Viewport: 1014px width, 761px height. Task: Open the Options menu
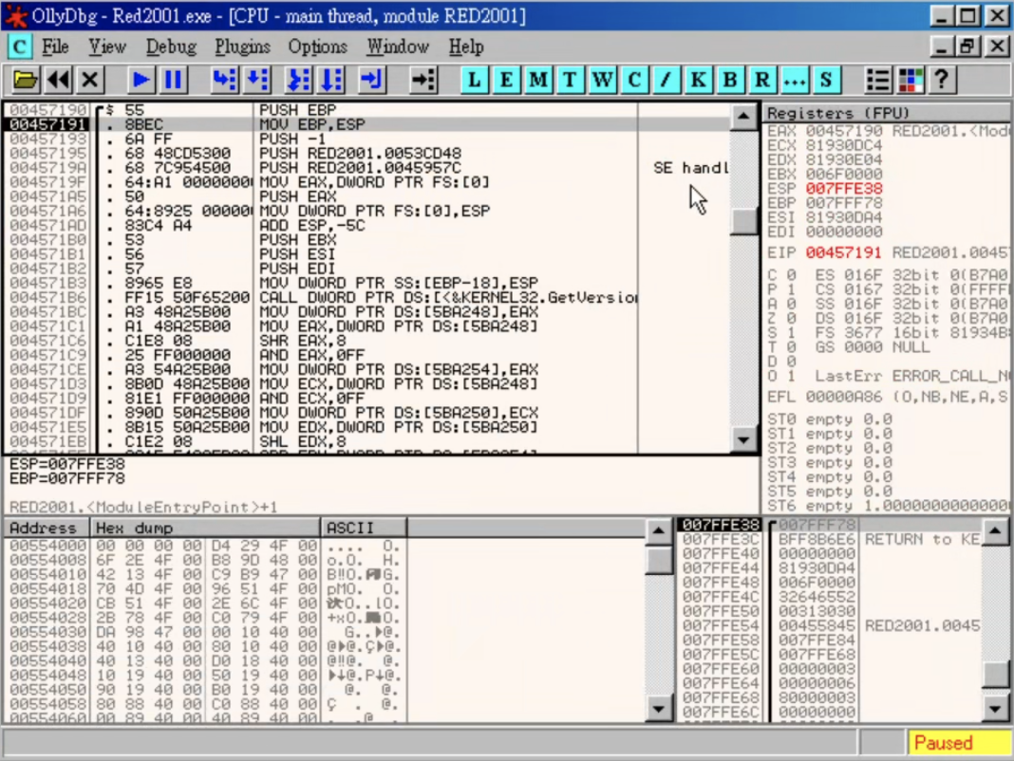(x=317, y=46)
